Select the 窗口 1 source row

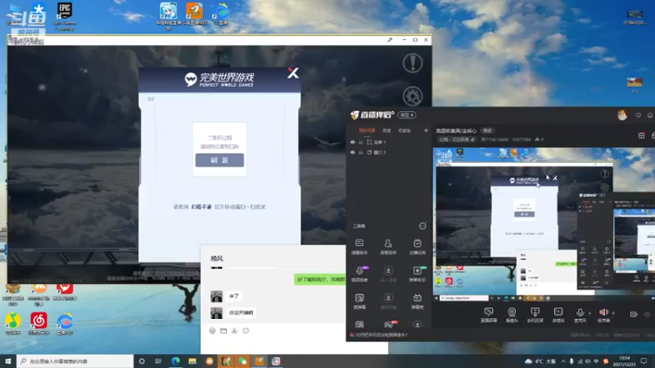(388, 152)
